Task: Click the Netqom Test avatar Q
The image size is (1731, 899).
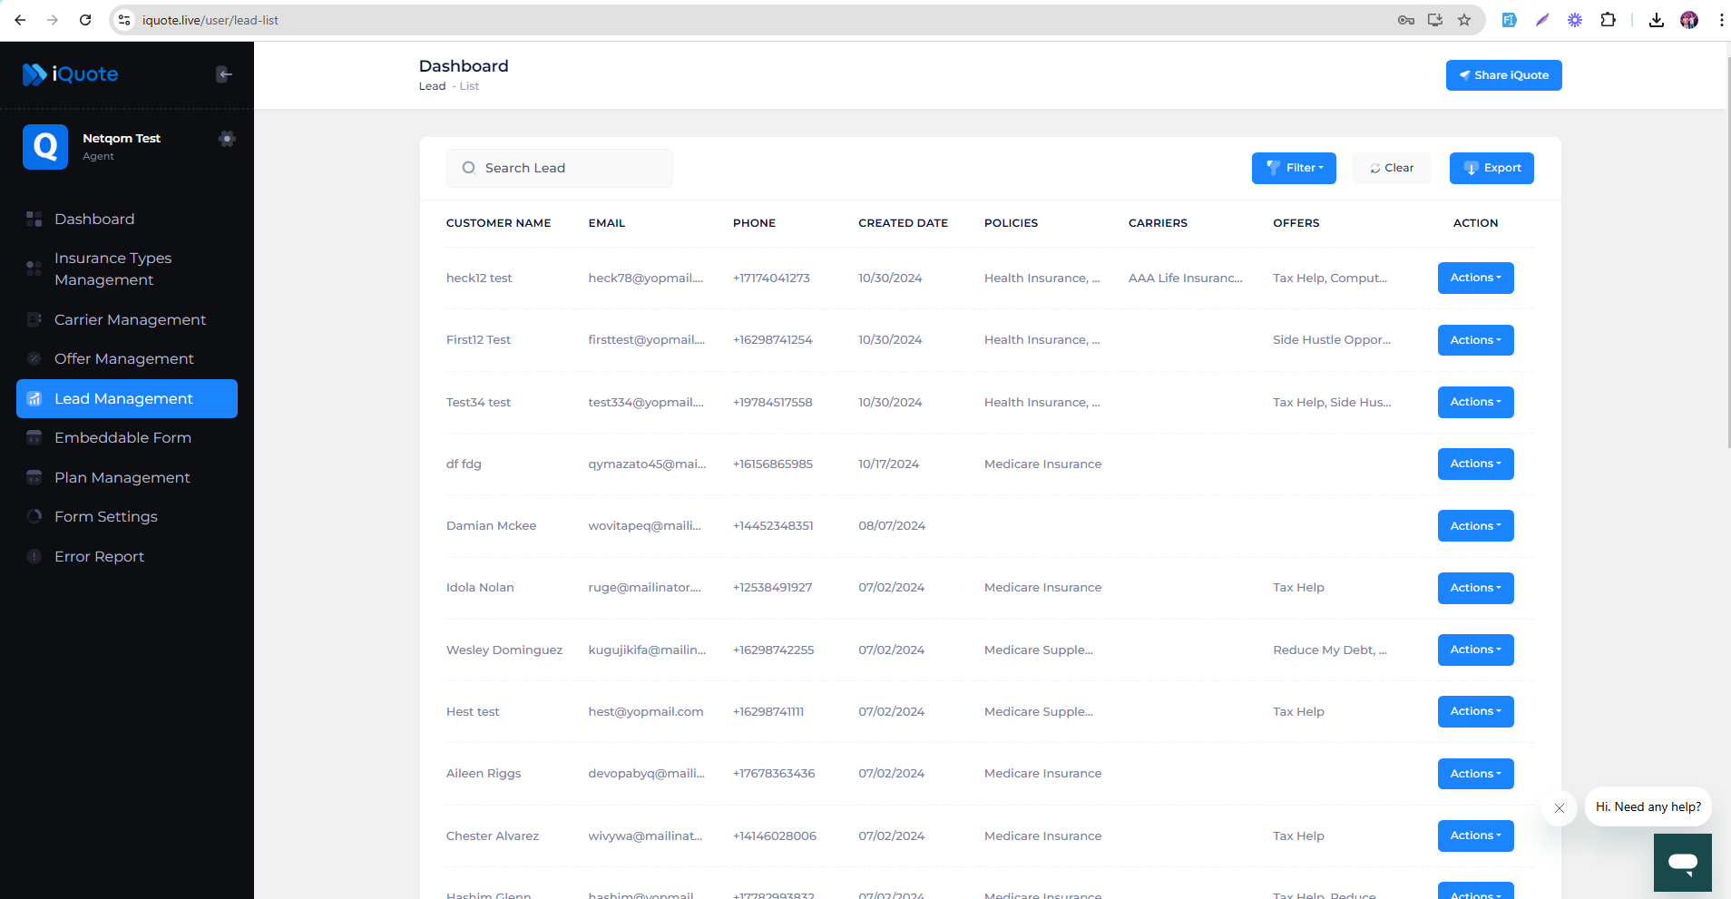Action: click(45, 147)
